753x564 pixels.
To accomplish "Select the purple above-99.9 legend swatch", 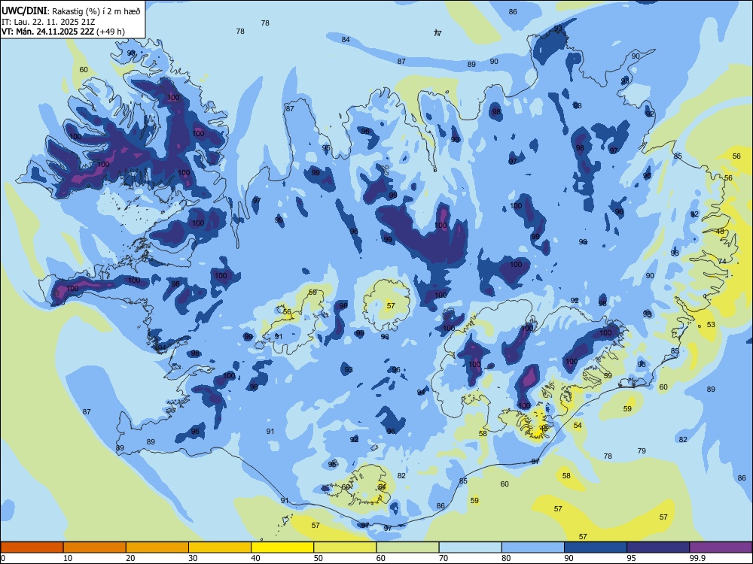I will tap(721, 547).
